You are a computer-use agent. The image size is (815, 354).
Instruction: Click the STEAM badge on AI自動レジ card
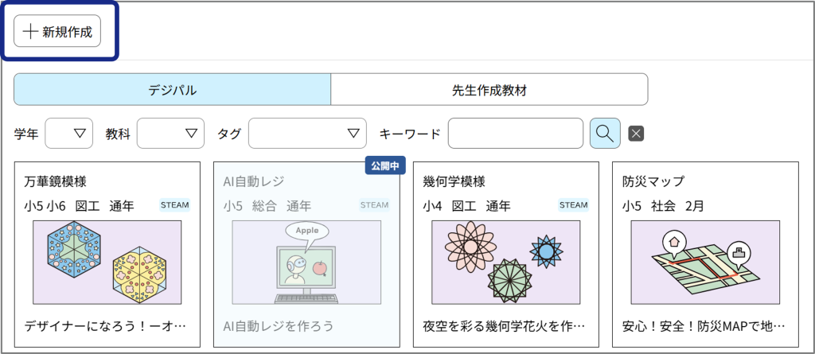(374, 205)
